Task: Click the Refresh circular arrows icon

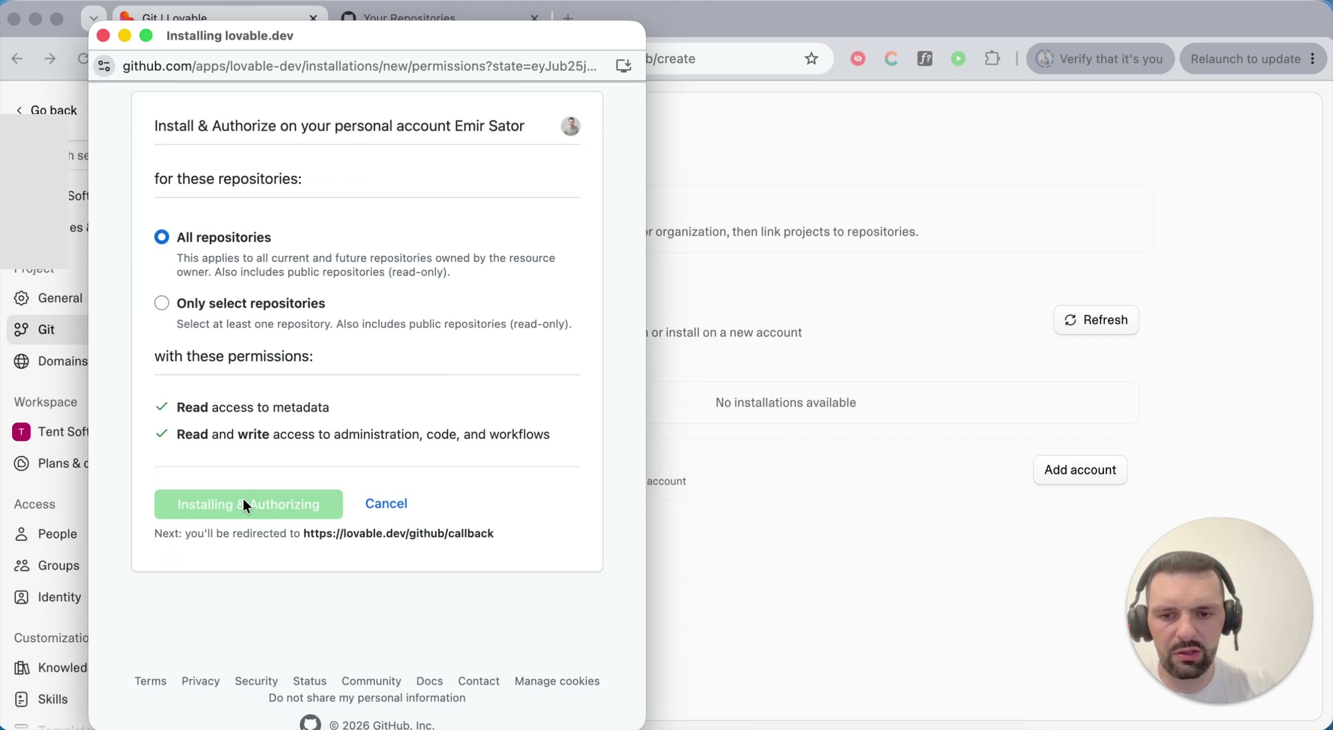Action: tap(1070, 320)
